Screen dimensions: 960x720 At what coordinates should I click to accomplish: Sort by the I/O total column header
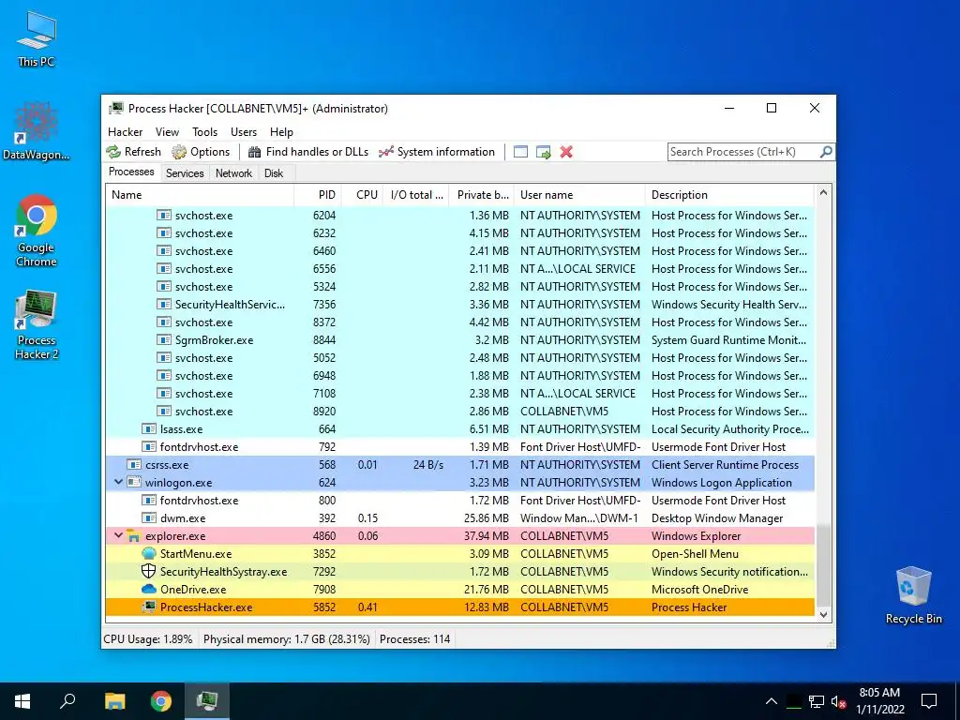(x=415, y=195)
